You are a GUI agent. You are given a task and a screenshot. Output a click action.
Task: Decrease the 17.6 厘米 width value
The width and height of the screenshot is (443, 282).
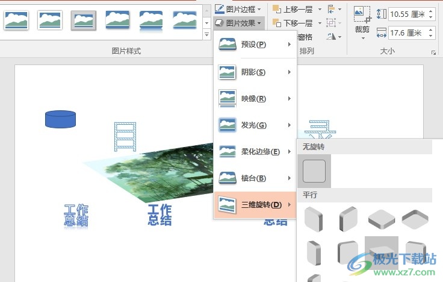tap(431, 36)
